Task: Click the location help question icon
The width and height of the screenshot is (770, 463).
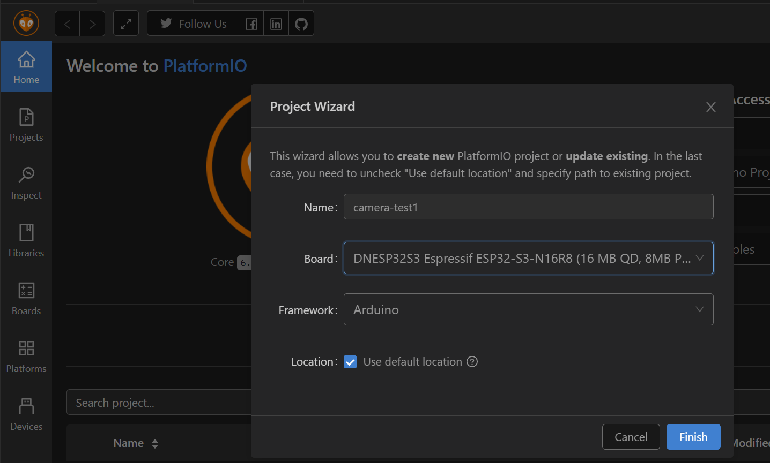Action: (x=472, y=362)
